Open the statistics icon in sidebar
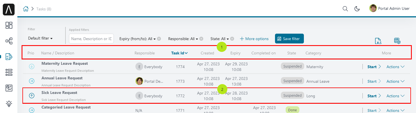Image resolution: width=416 pixels, height=113 pixels. click(x=9, y=88)
